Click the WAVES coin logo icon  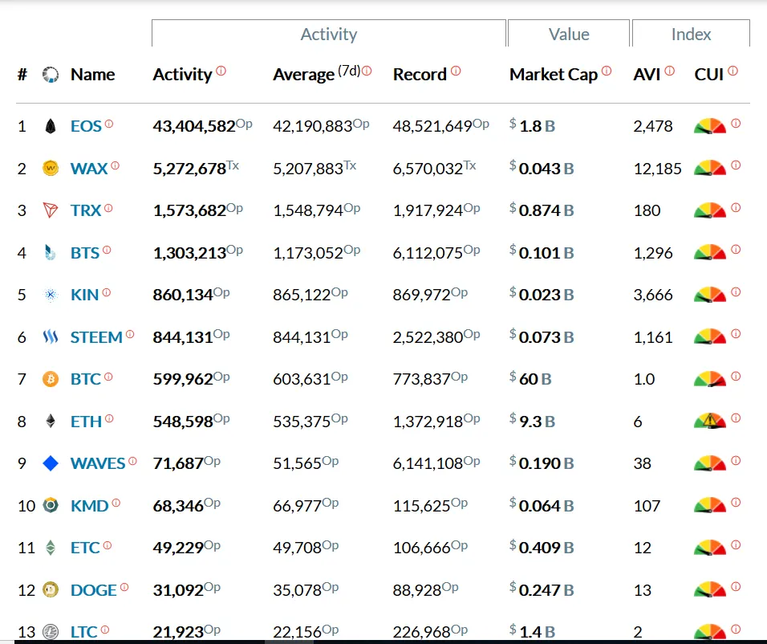point(51,463)
